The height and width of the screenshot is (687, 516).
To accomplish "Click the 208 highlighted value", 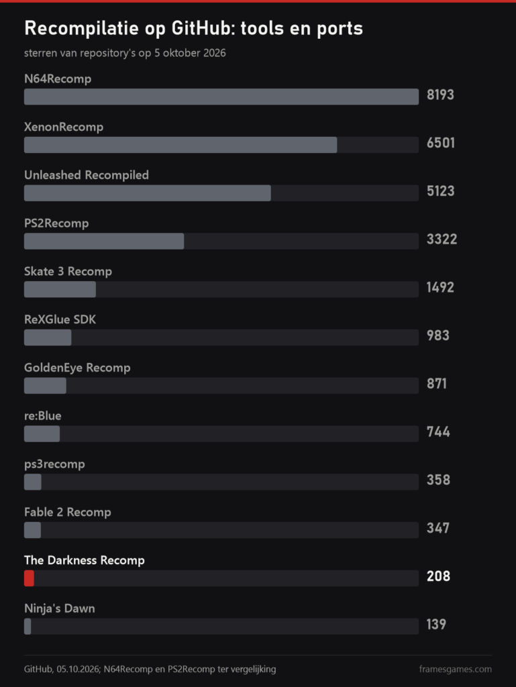I will click(438, 576).
